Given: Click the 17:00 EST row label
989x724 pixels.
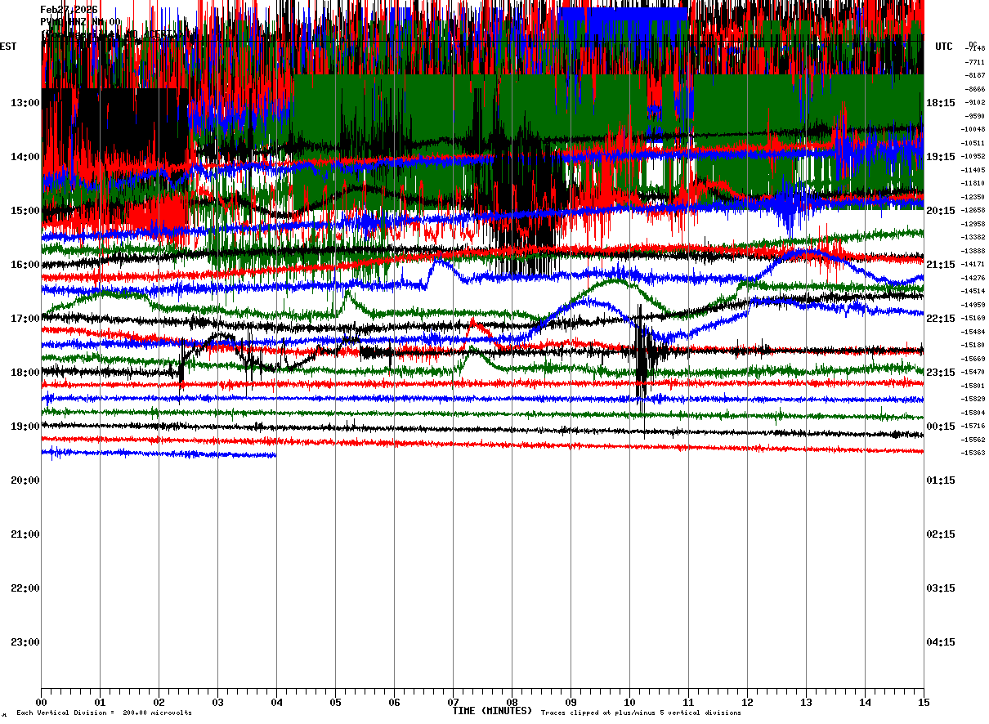Looking at the screenshot, I should [x=25, y=319].
